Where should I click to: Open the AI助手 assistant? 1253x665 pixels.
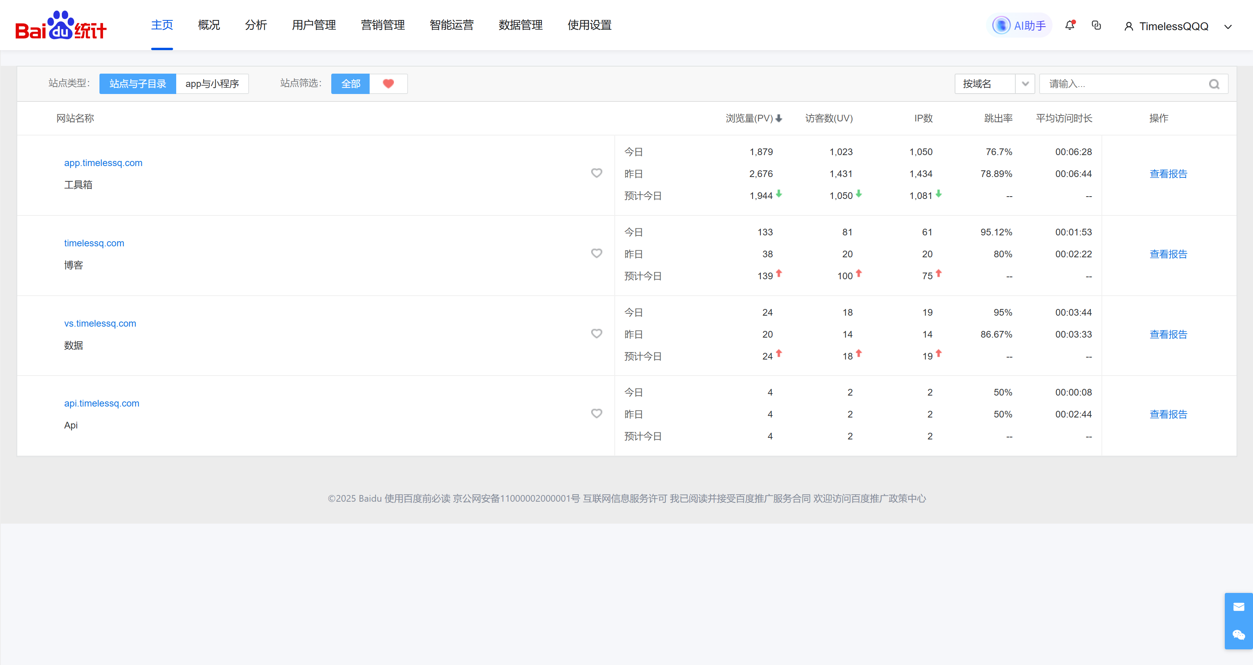[x=1020, y=25]
